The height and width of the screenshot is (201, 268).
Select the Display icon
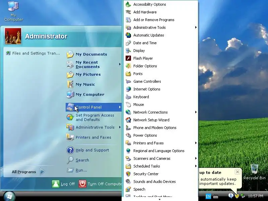128,51
